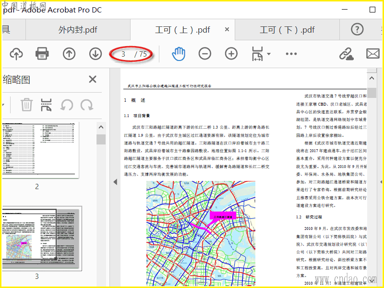384x288 pixels.
Task: Click the thumbnail panel print pages icon
Action: (46, 105)
